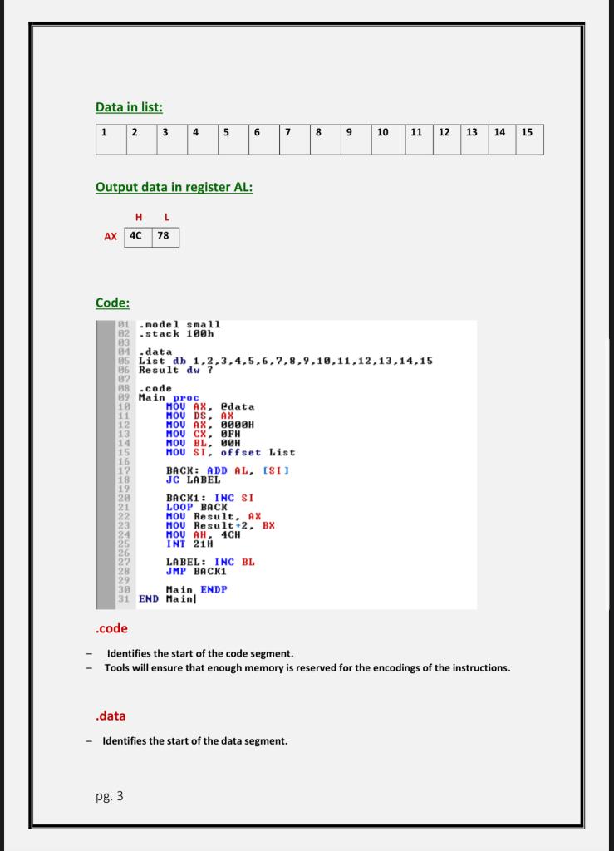The width and height of the screenshot is (614, 851).
Task: Click 'Identifies the start of the data segment.'
Action: click(x=195, y=741)
